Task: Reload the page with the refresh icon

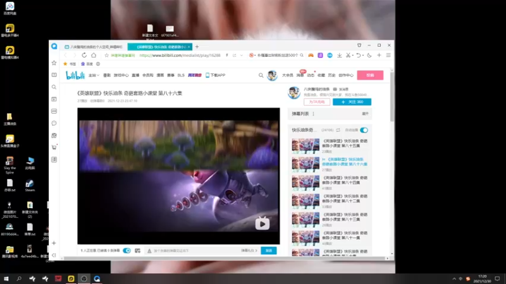Action: pyautogui.click(x=84, y=55)
